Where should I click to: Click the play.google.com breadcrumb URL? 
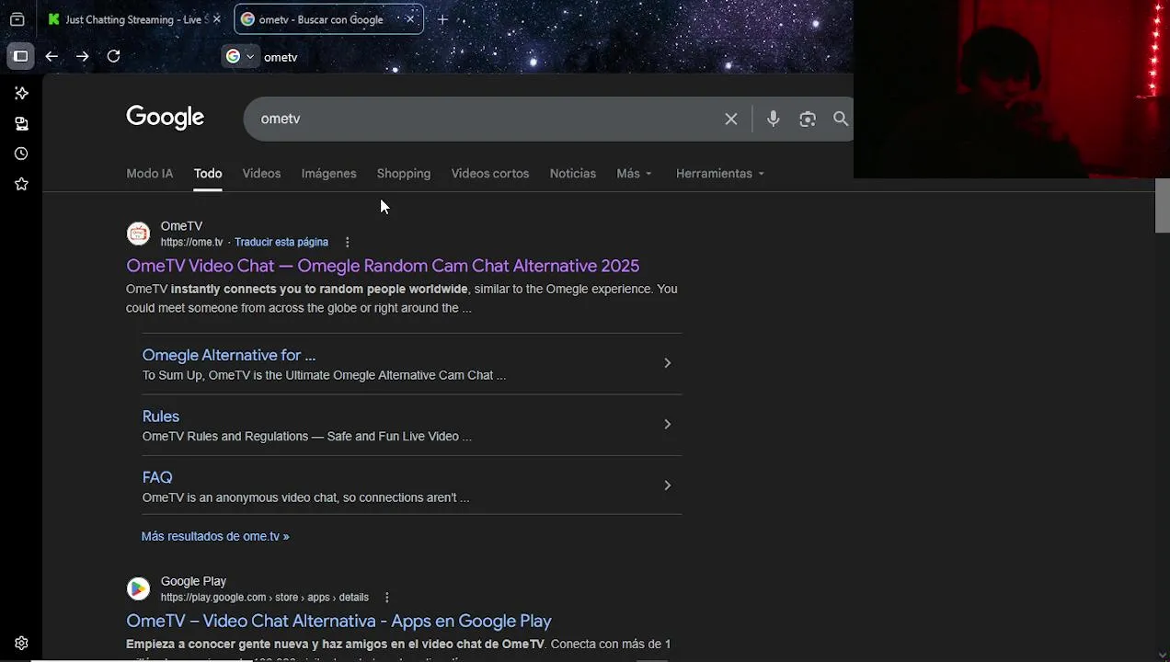[x=265, y=598]
